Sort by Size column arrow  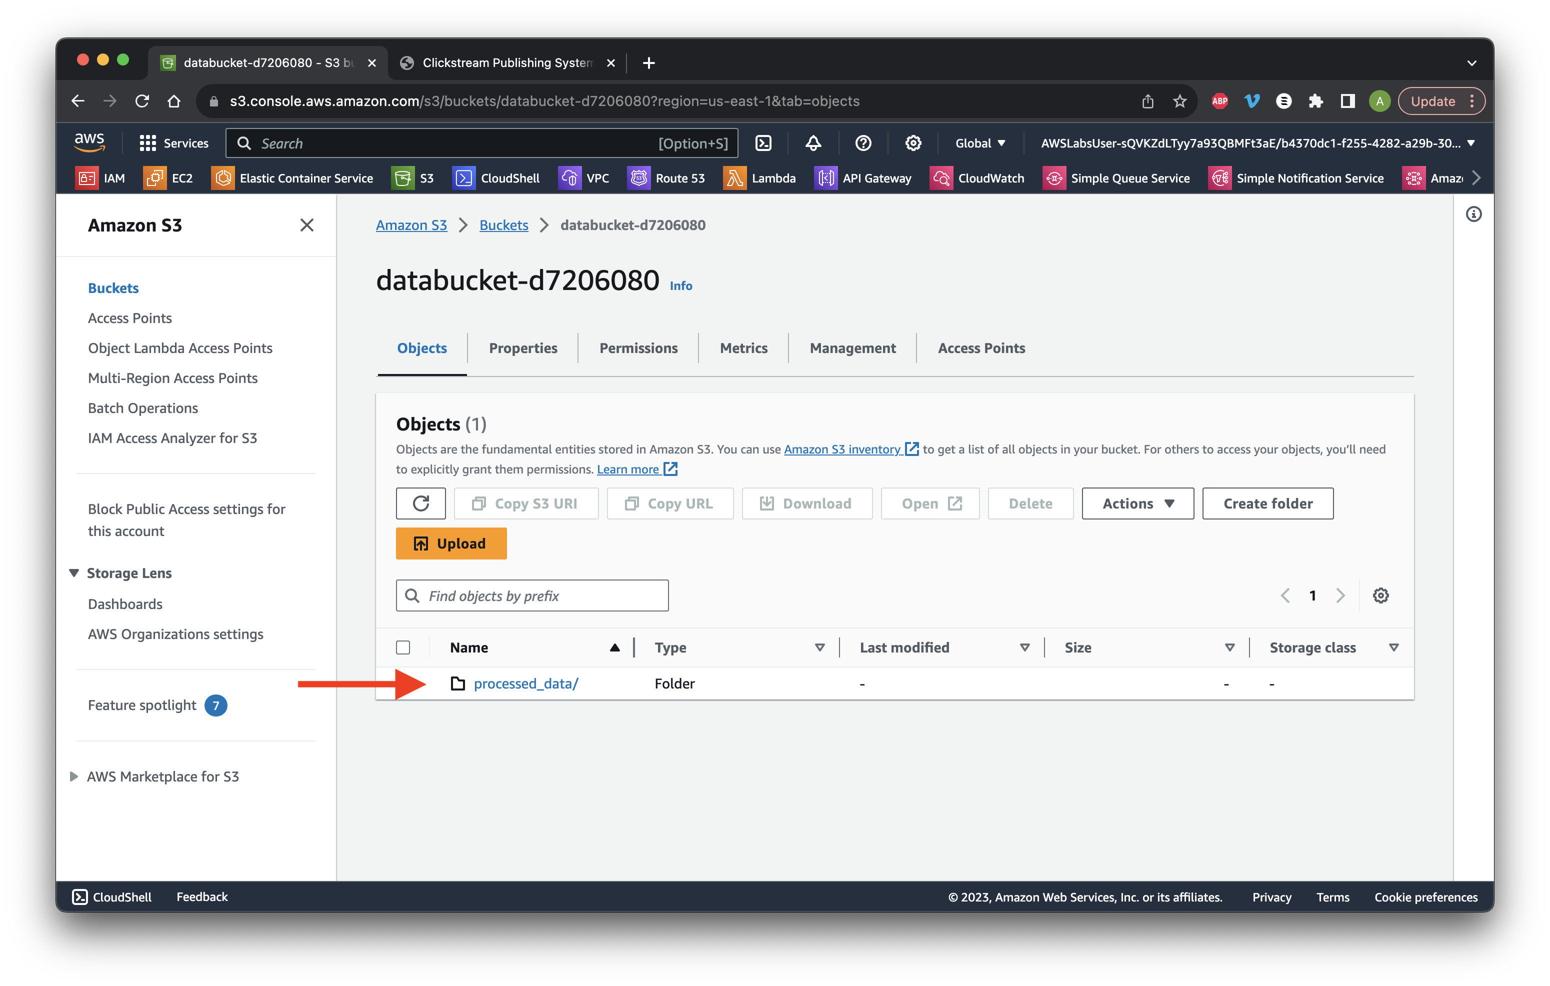[x=1229, y=647]
